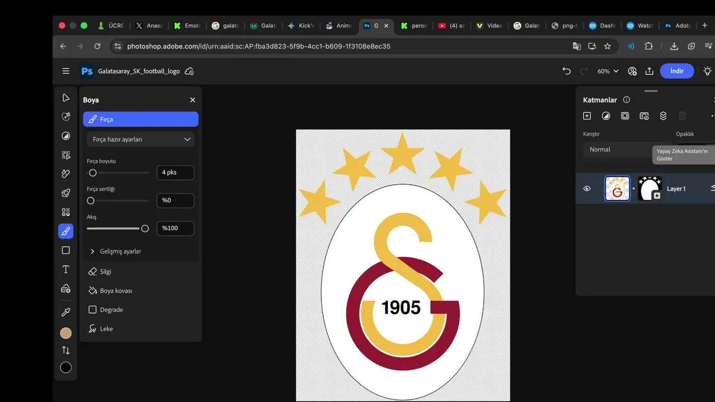Open the rocket quick actions tool
715x402 pixels.
[66, 193]
